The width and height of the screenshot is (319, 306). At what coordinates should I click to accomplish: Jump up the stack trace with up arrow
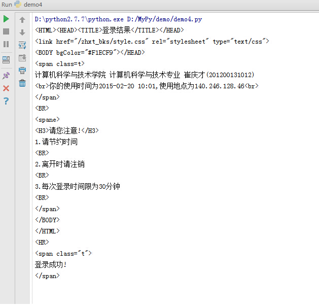coord(22,20)
